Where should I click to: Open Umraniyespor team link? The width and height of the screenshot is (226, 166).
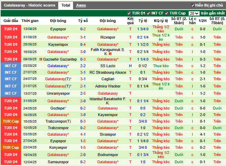pos(58,94)
